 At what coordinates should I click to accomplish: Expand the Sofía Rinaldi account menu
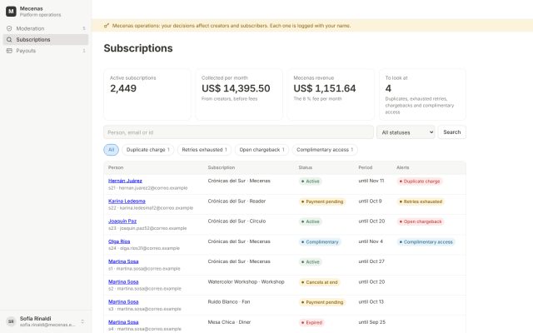point(46,321)
